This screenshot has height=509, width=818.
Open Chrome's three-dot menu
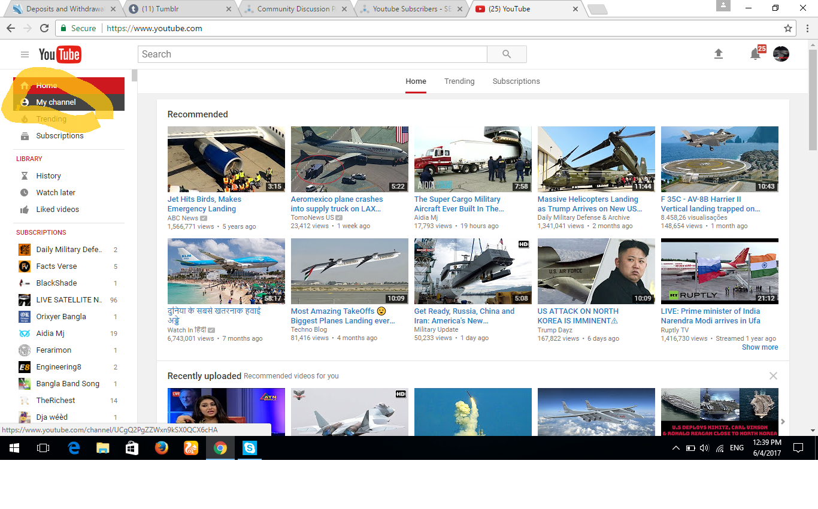pos(807,28)
